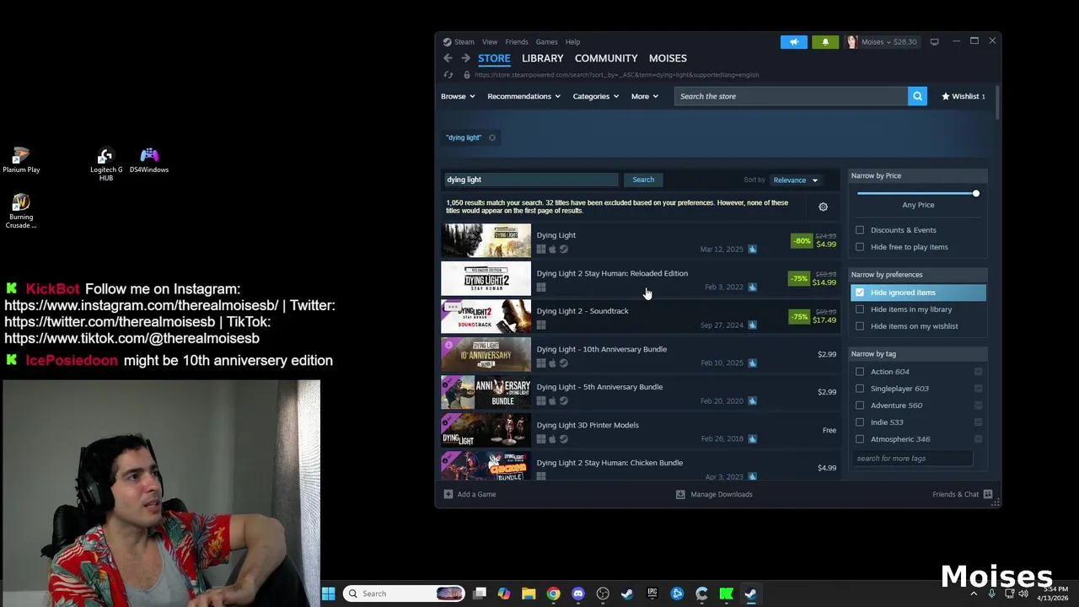Image resolution: width=1079 pixels, height=607 pixels.
Task: Open the View menu
Action: 490,41
